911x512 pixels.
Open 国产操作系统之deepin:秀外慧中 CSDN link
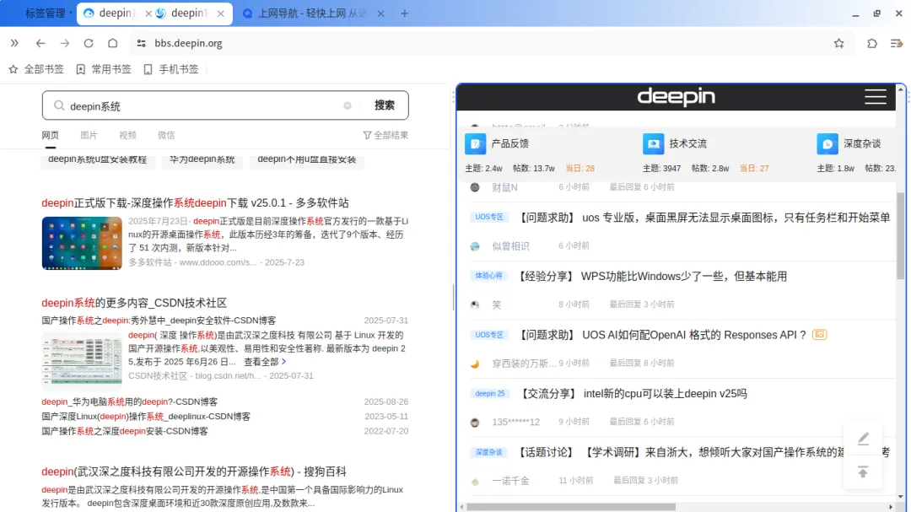click(159, 321)
